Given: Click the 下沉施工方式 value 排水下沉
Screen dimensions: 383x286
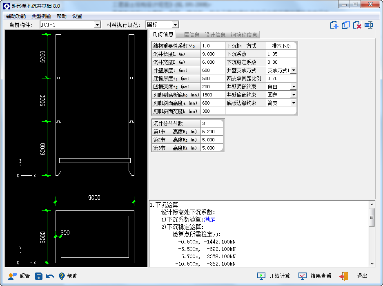Looking at the screenshot, I should point(281,46).
